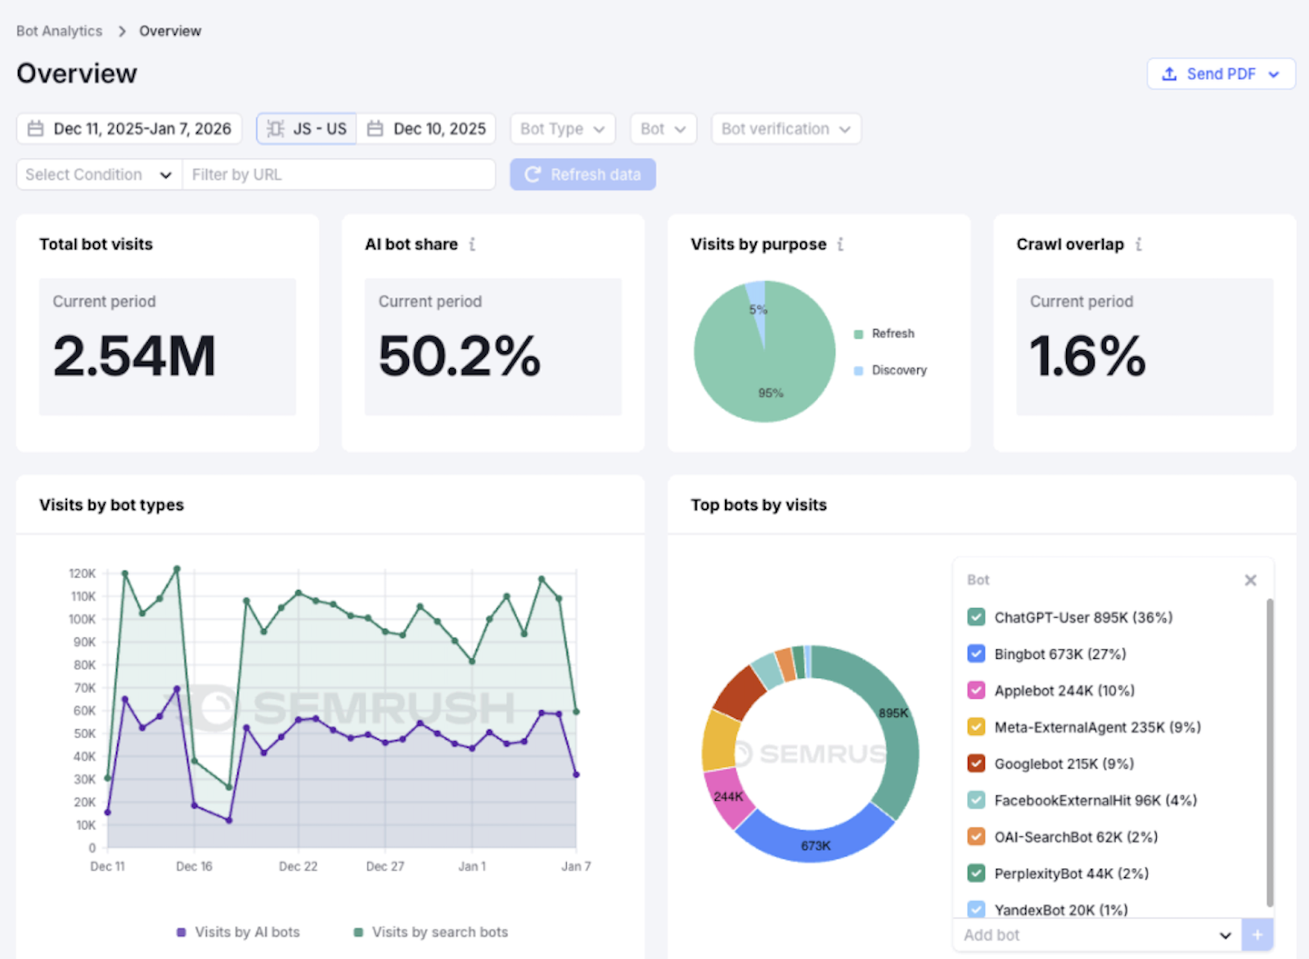Viewport: 1309px width, 959px height.
Task: Click the refresh icon on Refresh data
Action: click(x=533, y=174)
